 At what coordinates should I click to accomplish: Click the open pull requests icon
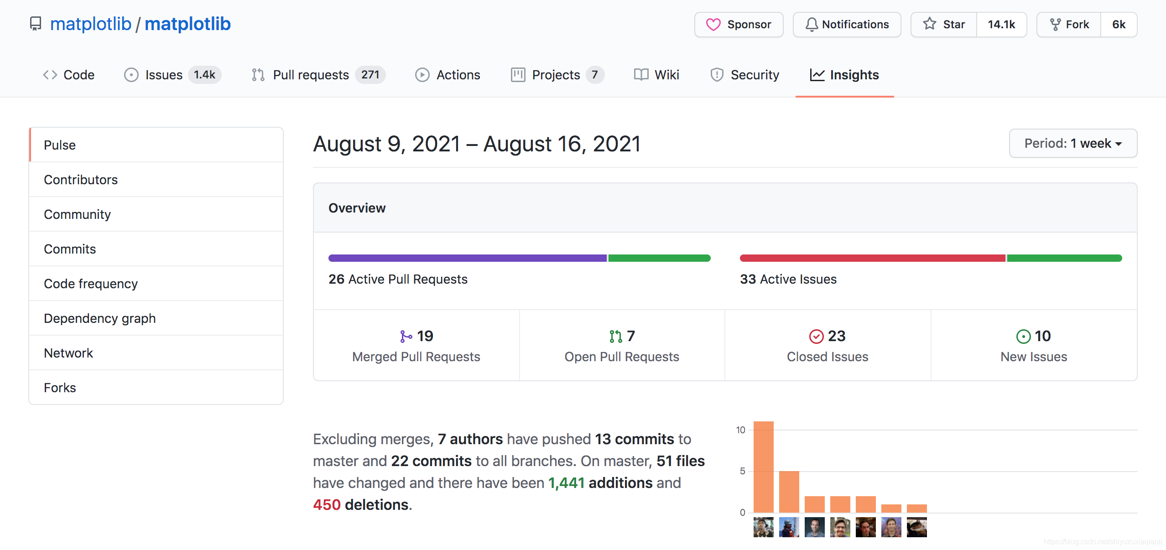pyautogui.click(x=615, y=337)
